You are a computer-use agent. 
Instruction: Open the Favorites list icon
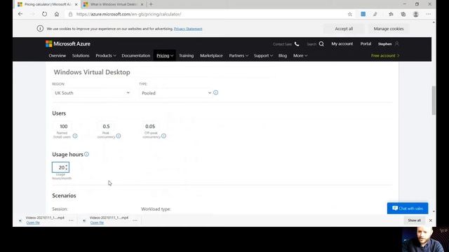tap(391, 14)
